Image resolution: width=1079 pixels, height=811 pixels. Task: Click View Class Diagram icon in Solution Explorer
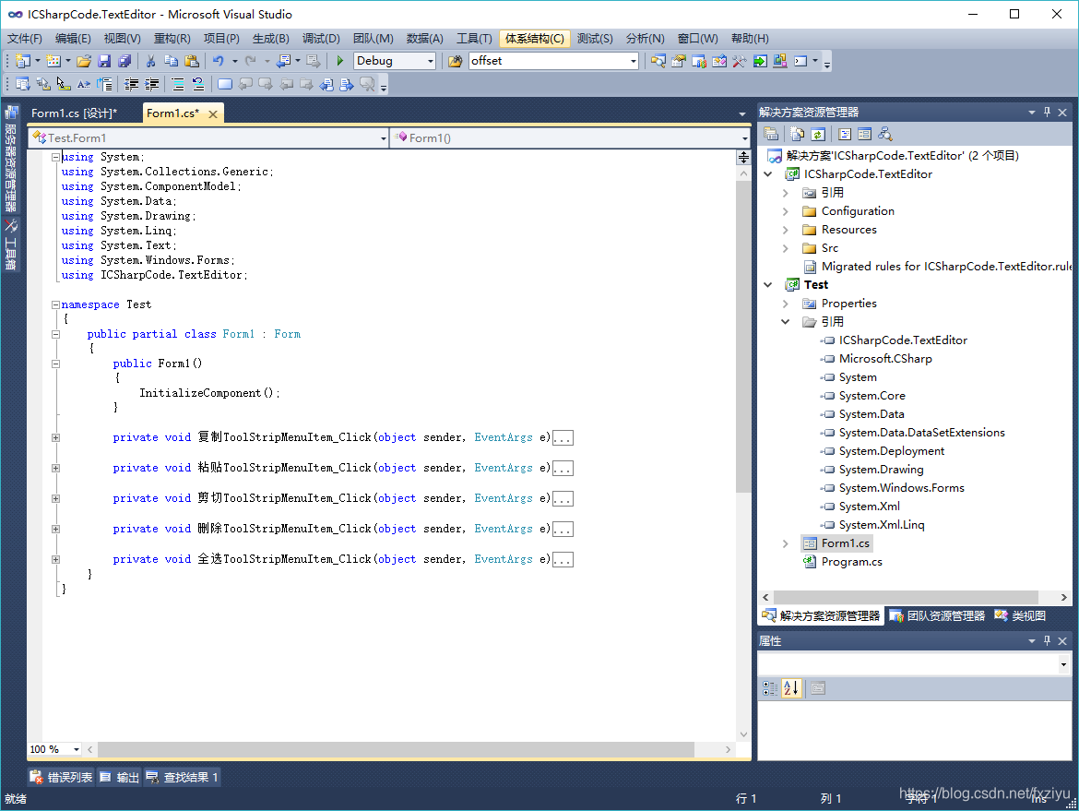click(885, 135)
